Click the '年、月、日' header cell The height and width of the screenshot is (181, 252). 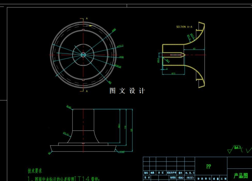(190, 173)
